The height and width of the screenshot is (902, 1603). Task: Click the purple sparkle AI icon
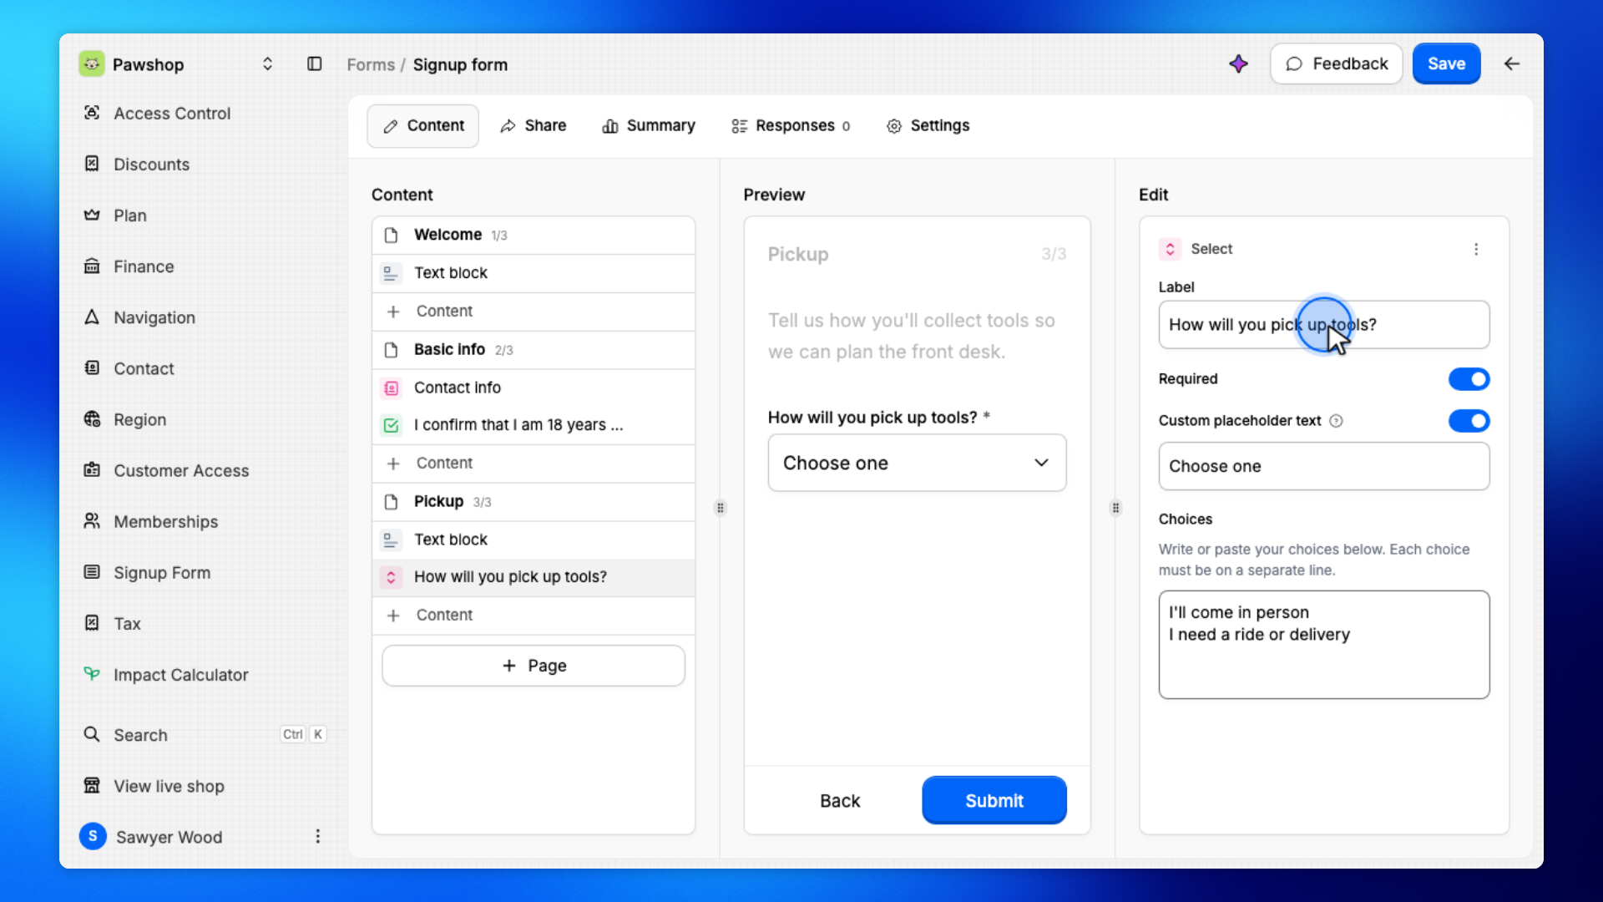pos(1239,63)
